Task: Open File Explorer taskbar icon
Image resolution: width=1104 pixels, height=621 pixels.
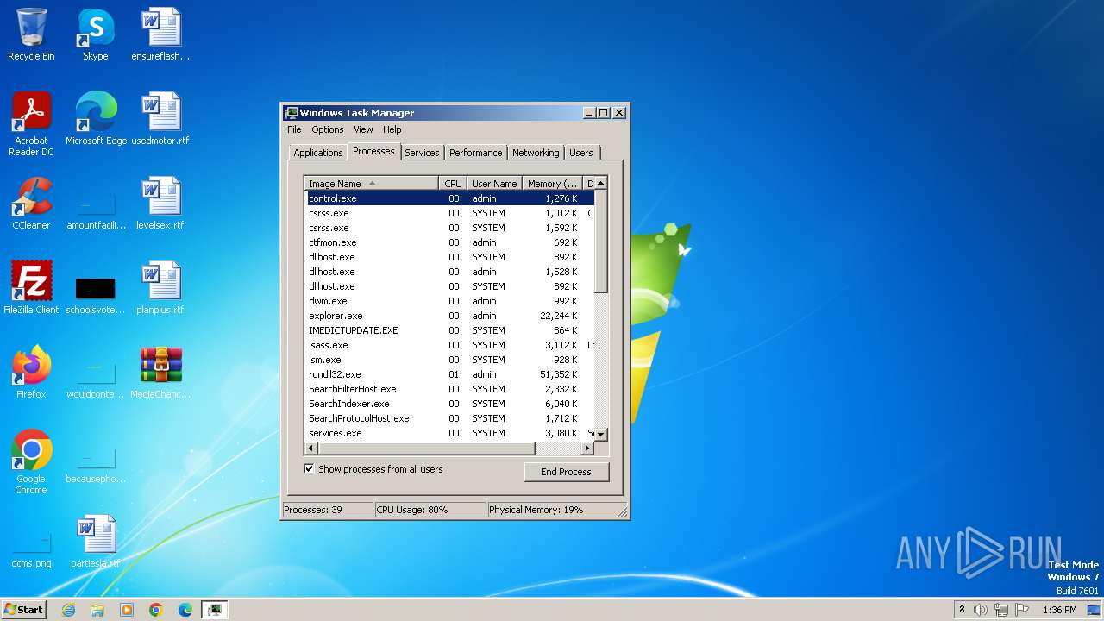Action: [97, 610]
